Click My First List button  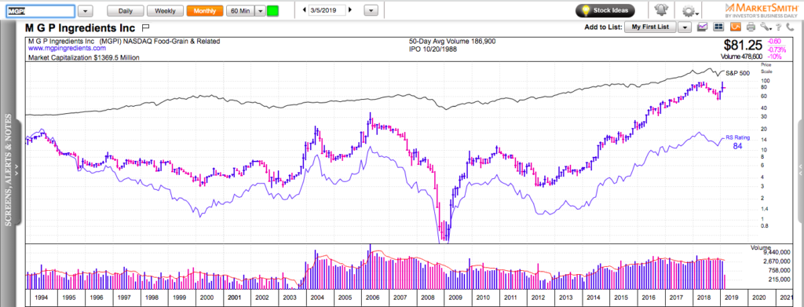pos(650,27)
